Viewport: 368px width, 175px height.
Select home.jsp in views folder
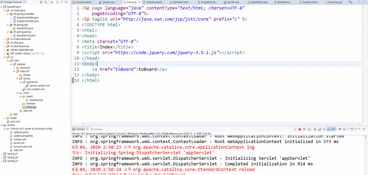click(31, 107)
